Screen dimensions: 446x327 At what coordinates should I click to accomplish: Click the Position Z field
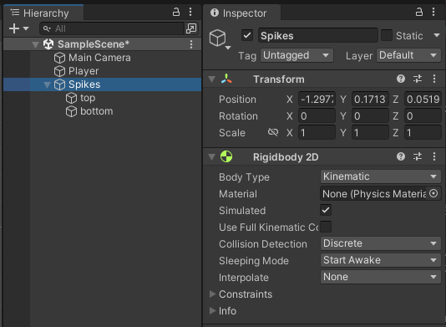coord(423,100)
